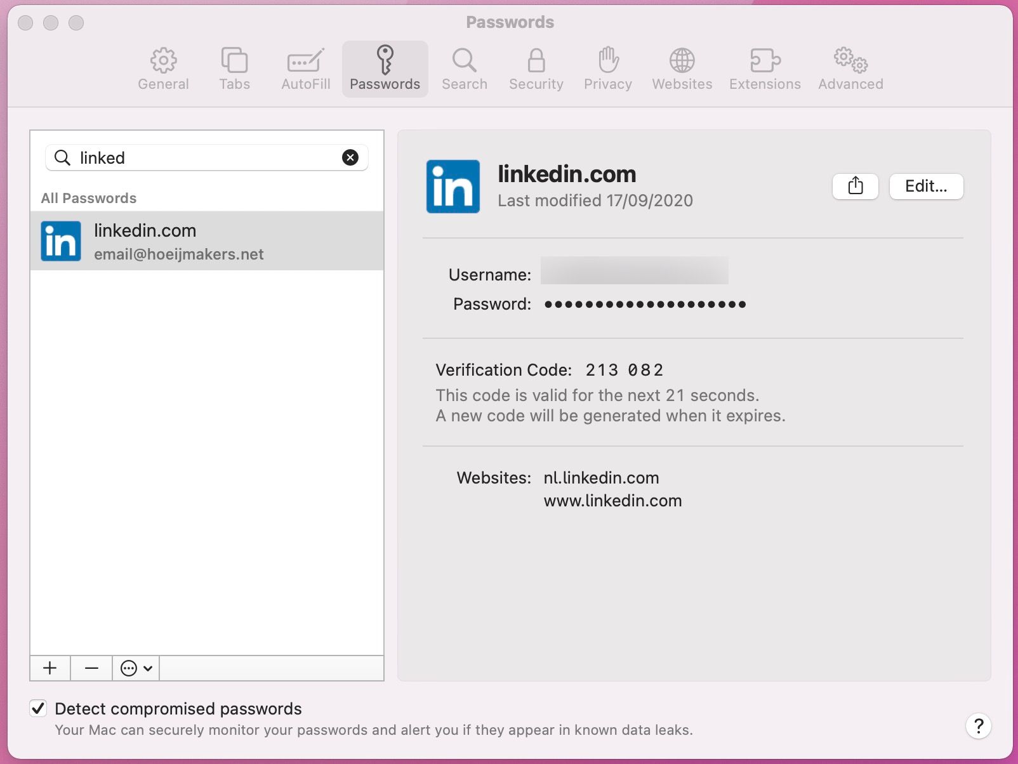Uncheck Detect compromised passwords
Image resolution: width=1018 pixels, height=764 pixels.
(39, 708)
